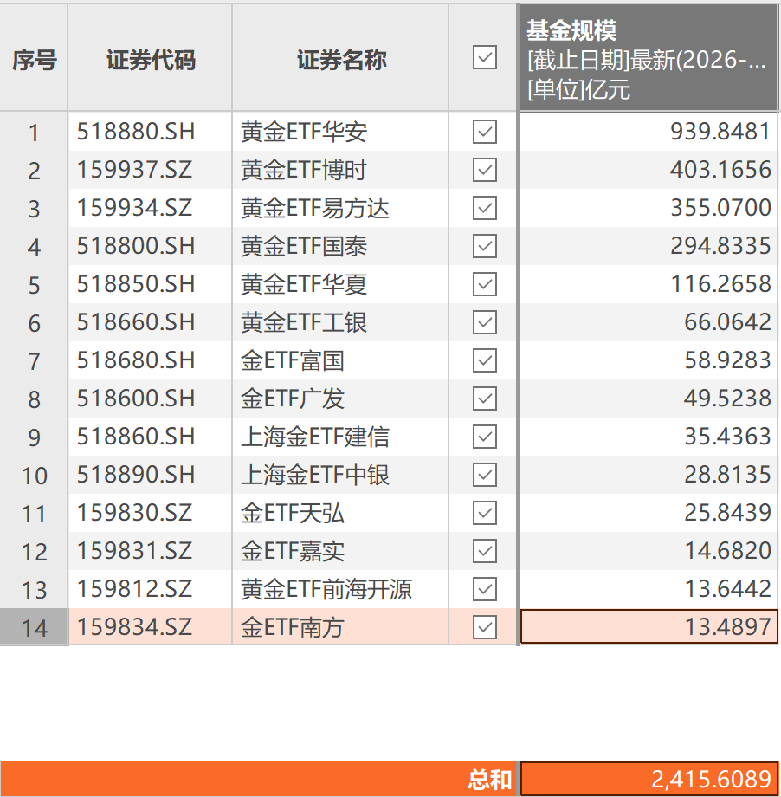
Task: Uncheck the checkbox for 黄金ETF博时
Action: pyautogui.click(x=484, y=170)
